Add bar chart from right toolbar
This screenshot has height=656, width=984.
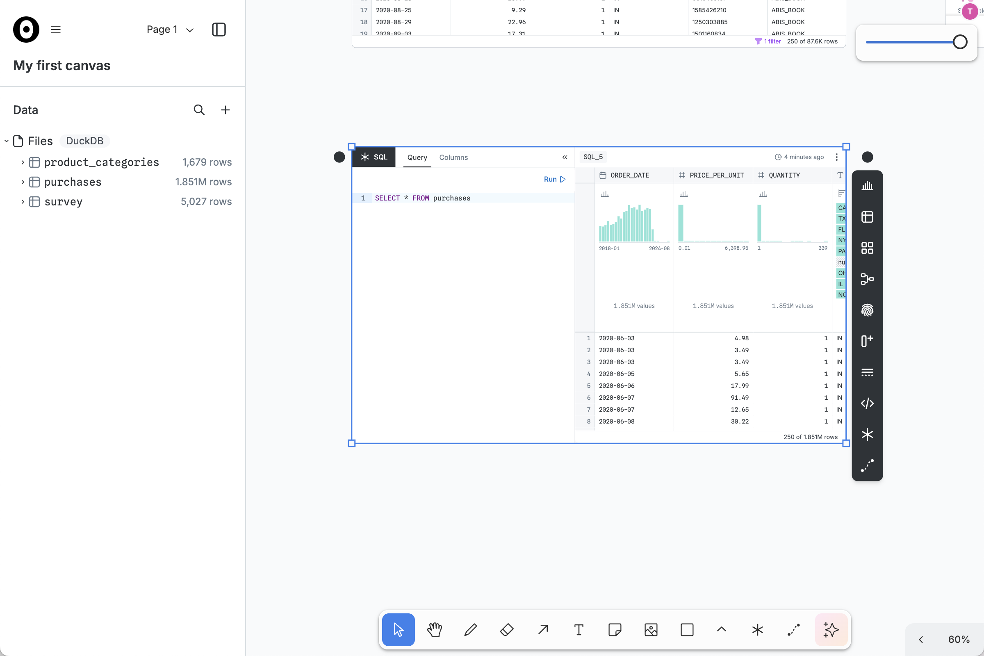coord(867,186)
